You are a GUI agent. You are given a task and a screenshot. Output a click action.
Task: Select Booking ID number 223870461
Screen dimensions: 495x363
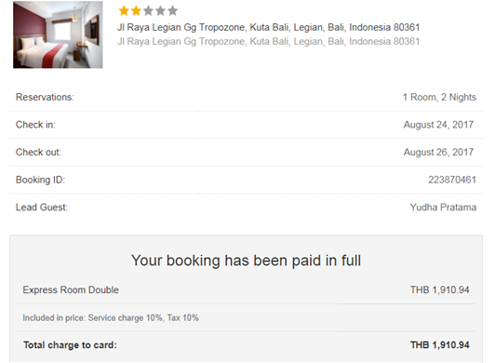[452, 180]
